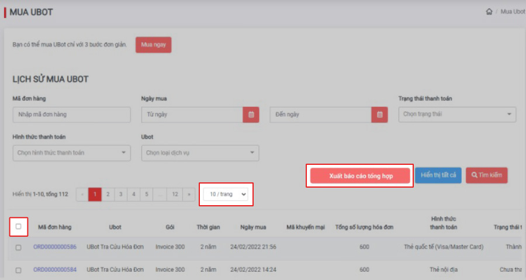Check the box for order ORD0000000586
The height and width of the screenshot is (280, 526).
[19, 247]
